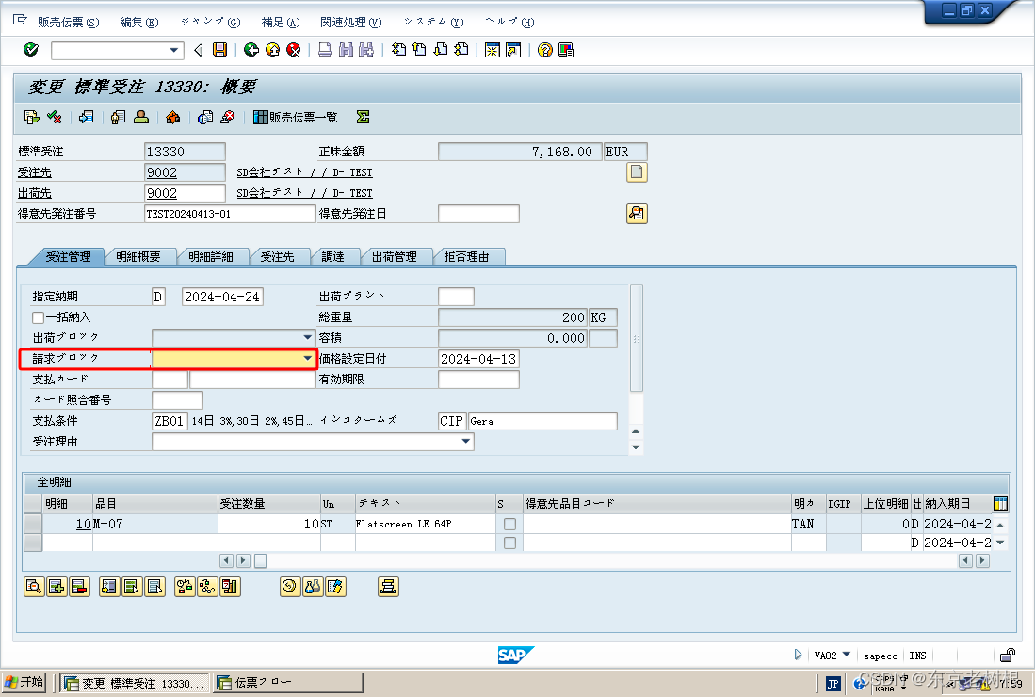Open the 伝票フロー taskbar window
The image size is (1035, 697).
(288, 683)
